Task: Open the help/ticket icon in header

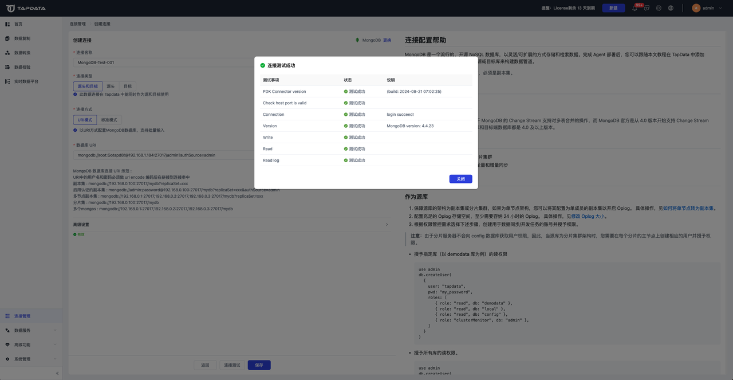Action: [647, 8]
